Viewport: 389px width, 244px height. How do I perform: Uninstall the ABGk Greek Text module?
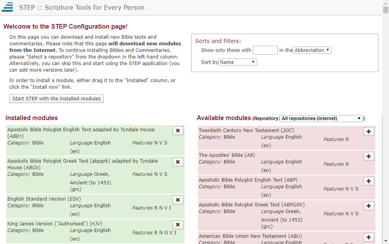click(178, 162)
